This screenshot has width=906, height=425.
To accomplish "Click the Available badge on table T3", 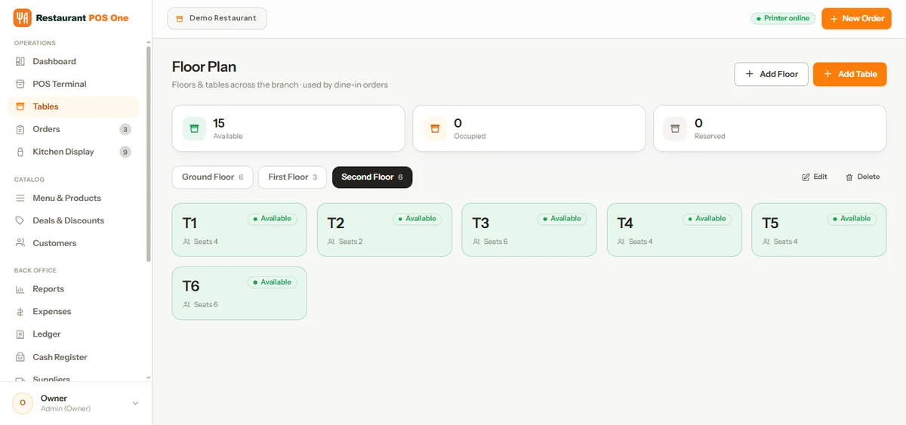I will coord(562,219).
